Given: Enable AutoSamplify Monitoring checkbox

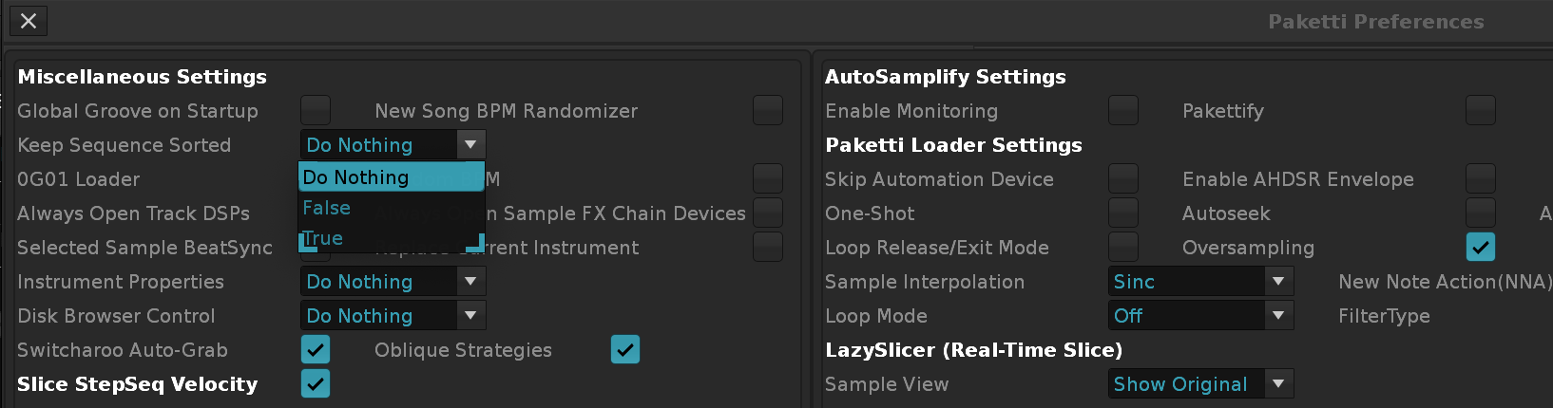Looking at the screenshot, I should (x=1123, y=111).
